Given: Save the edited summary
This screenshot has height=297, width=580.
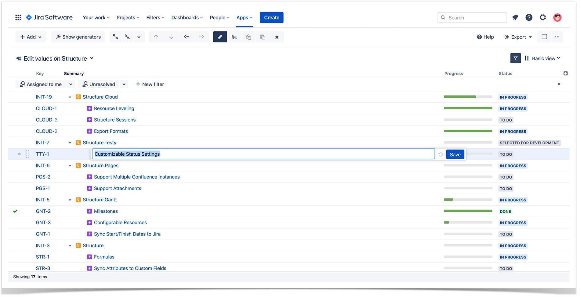Looking at the screenshot, I should (x=455, y=154).
